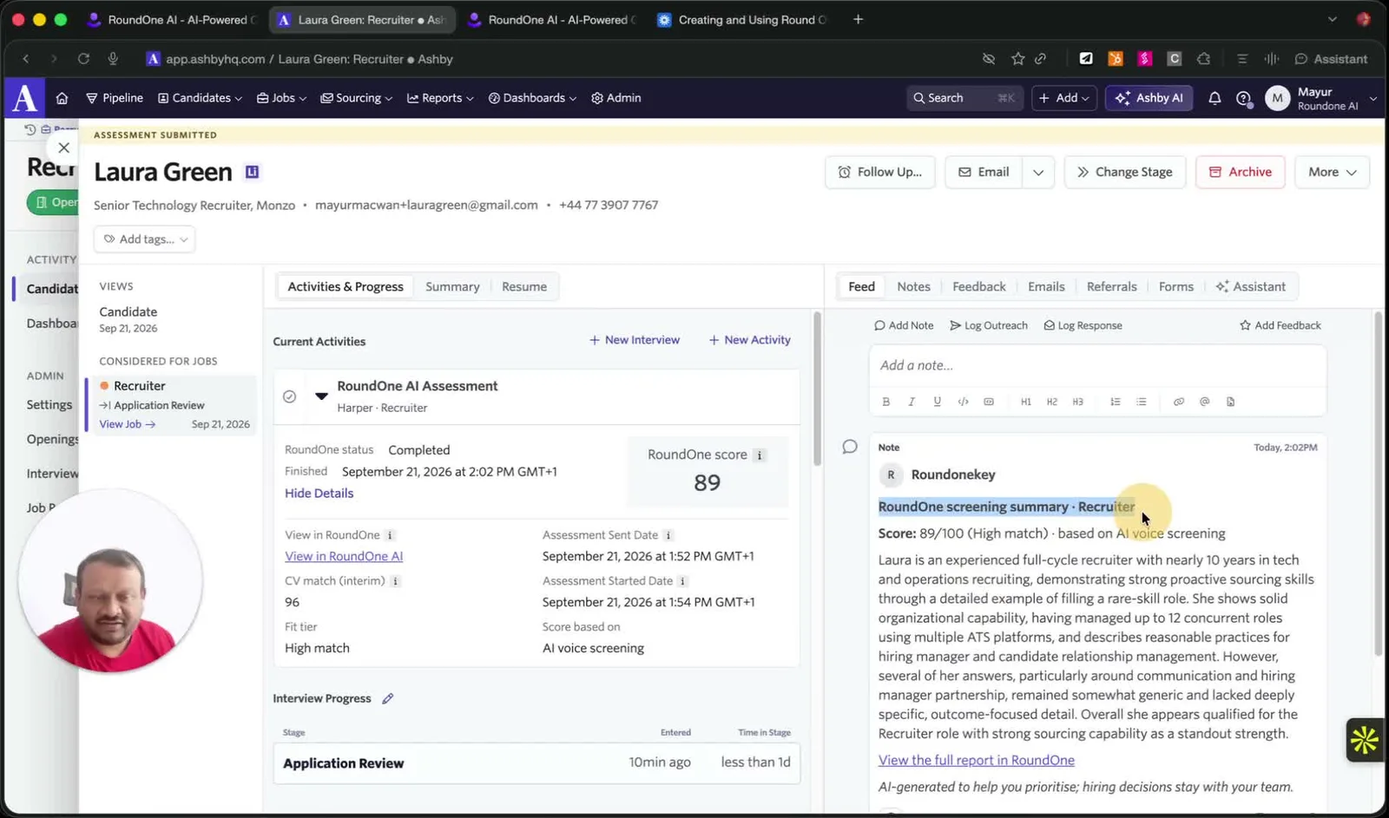Launch Ashby AI button
The height and width of the screenshot is (818, 1389).
[x=1149, y=98]
